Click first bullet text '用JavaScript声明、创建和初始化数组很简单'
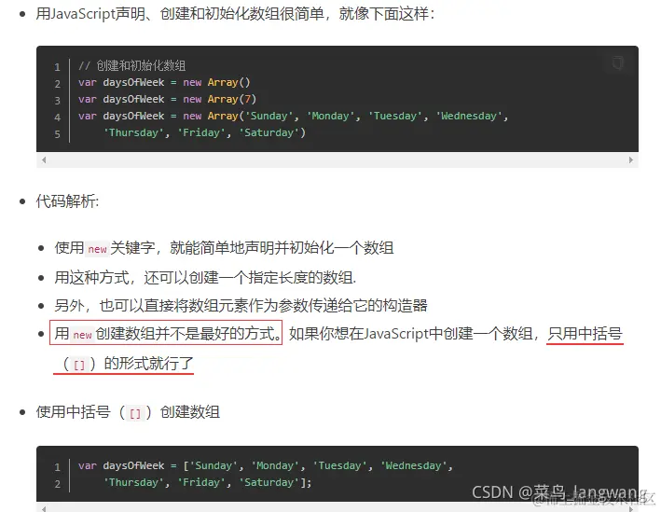Screen dimensions: 661x512 (180, 14)
